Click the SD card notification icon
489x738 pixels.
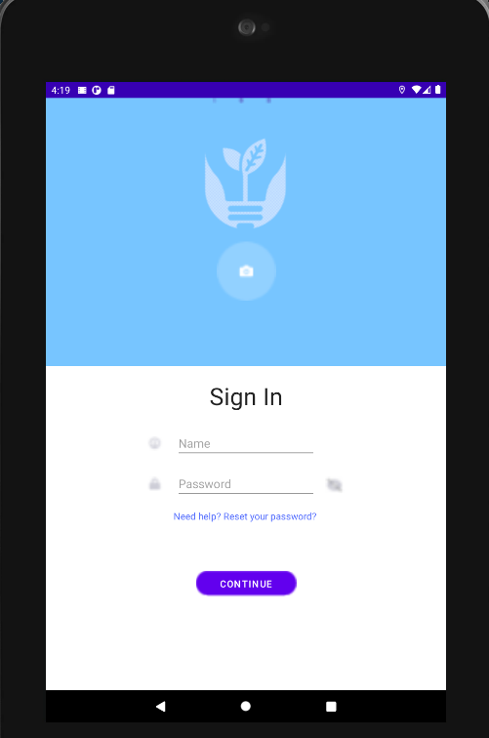[111, 90]
